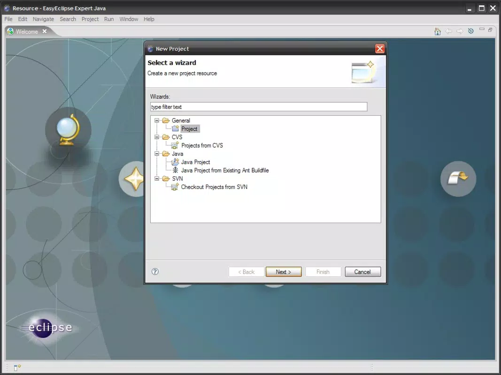Click the Next > button
Screen dimensions: 501x375
[284, 272]
